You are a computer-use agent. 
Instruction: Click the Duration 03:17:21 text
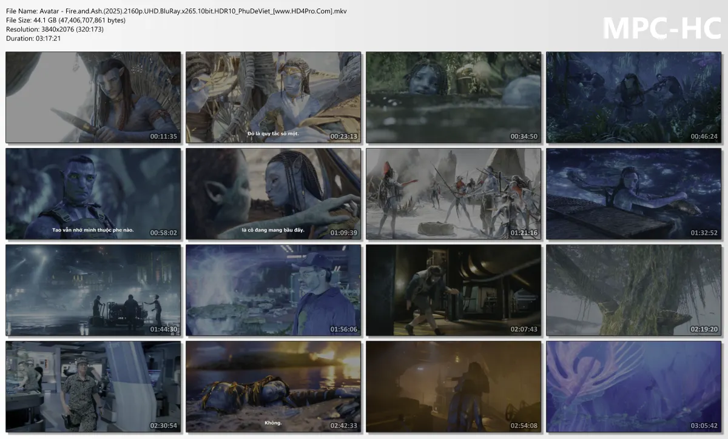pyautogui.click(x=33, y=38)
